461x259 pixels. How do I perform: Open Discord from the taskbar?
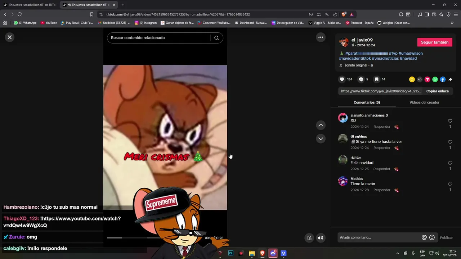coord(273,253)
